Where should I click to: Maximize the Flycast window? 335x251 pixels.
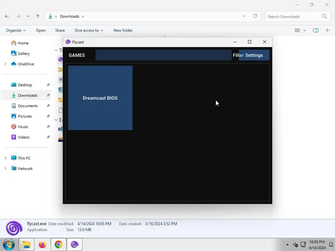[250, 42]
